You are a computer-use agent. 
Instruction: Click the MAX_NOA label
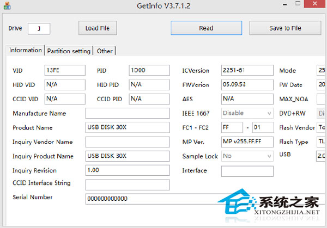pos(294,99)
